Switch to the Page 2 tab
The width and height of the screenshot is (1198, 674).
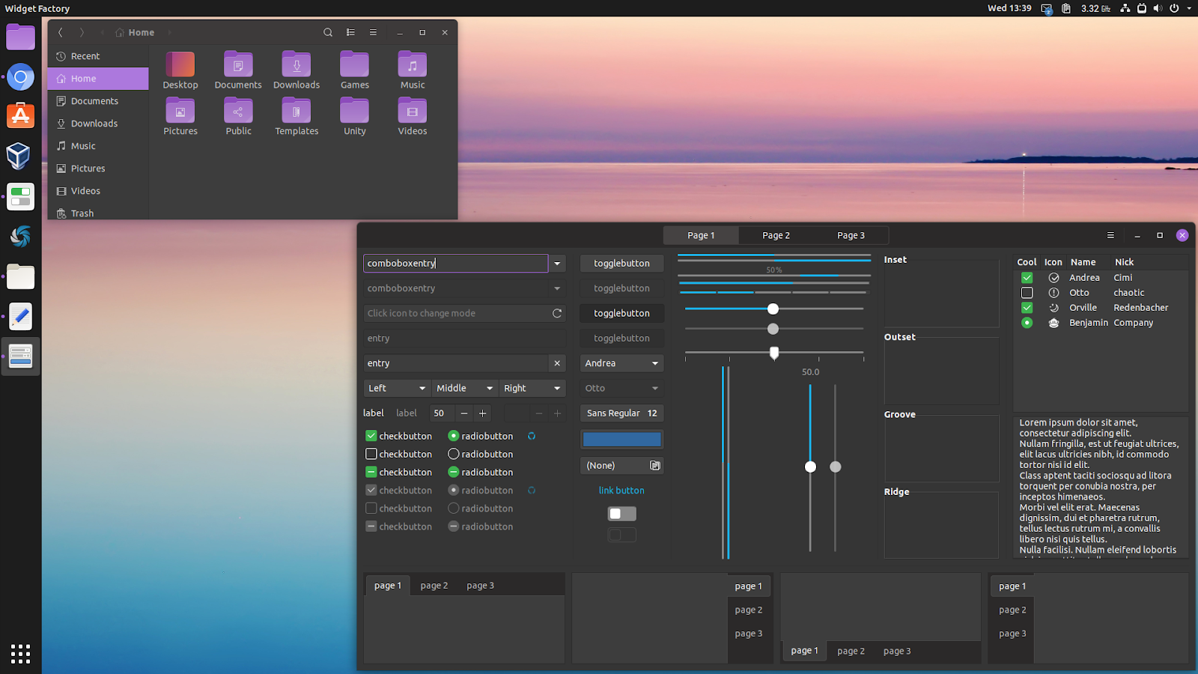[x=776, y=234]
